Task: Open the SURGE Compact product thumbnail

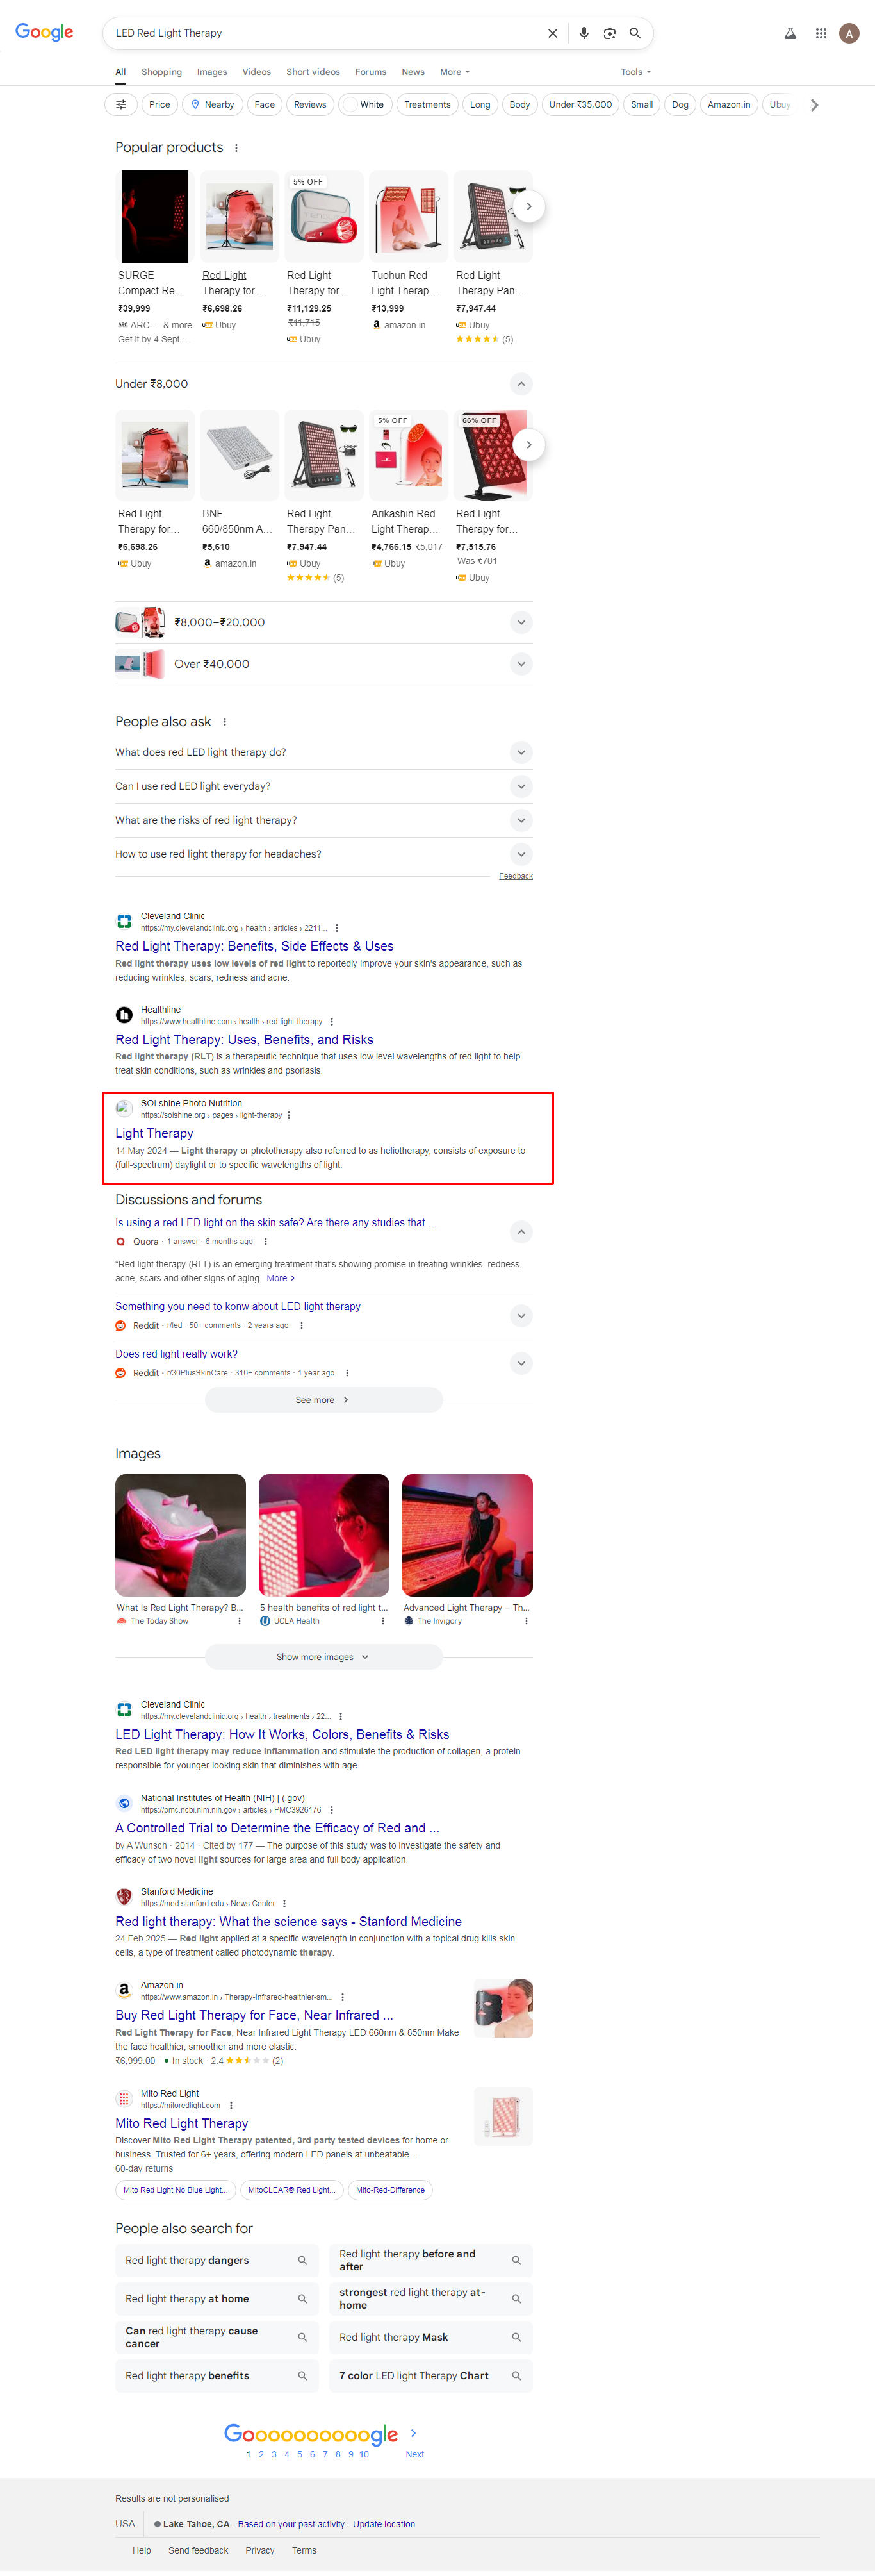Action: click(x=155, y=216)
